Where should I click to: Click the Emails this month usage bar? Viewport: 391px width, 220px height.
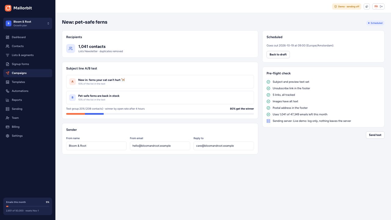28,207
